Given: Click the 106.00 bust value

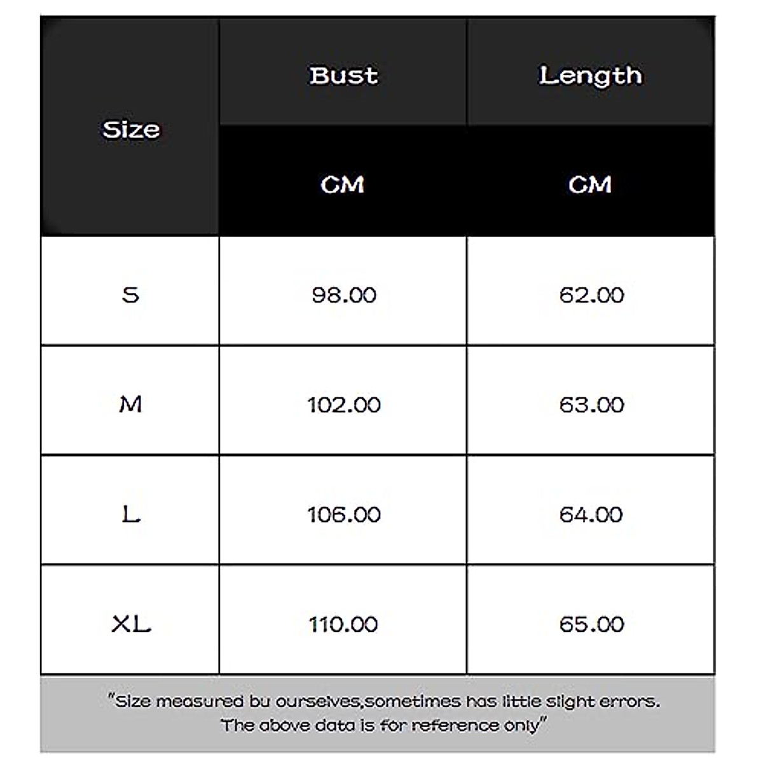Looking at the screenshot, I should (344, 514).
